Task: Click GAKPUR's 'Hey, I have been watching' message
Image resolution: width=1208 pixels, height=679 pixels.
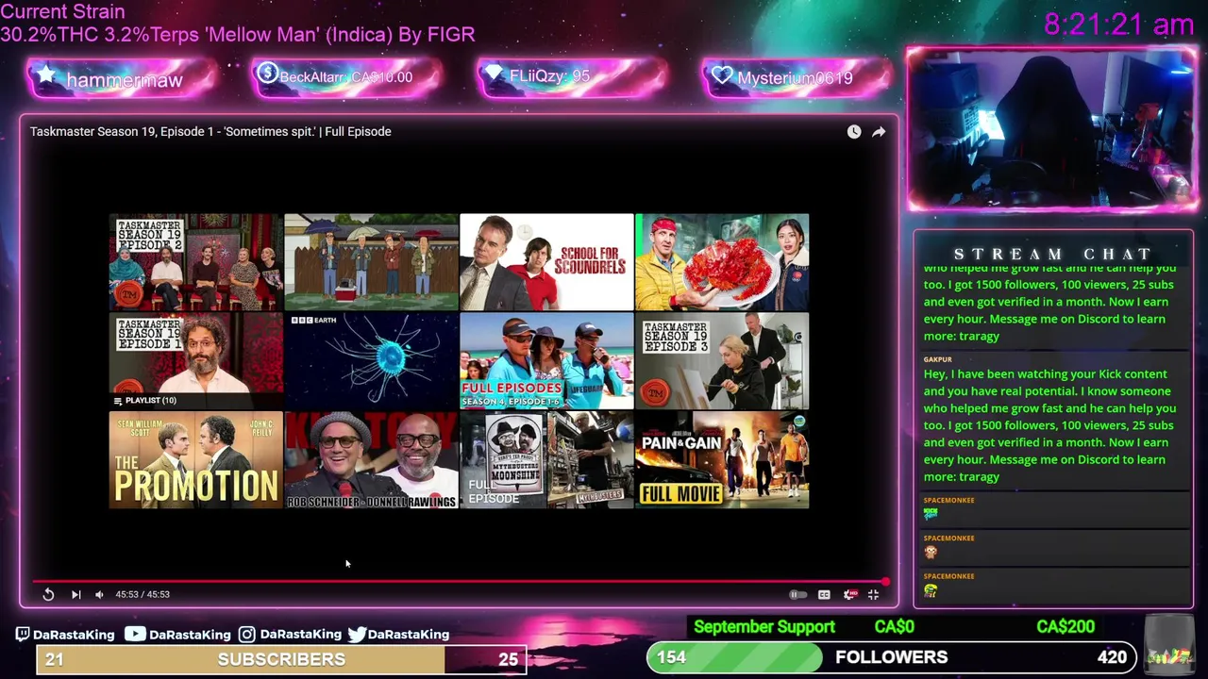Action: [x=1049, y=425]
